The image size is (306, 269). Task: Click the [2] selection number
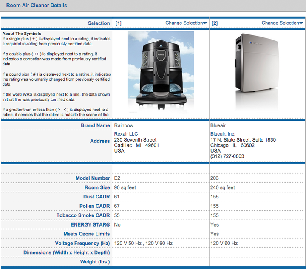215,23
